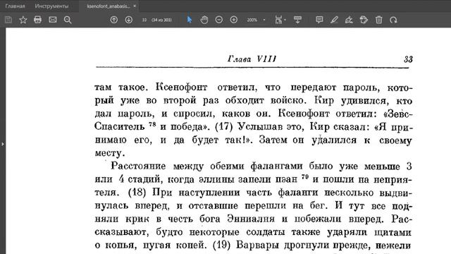Click footnote reference 78 after Спаситель
This screenshot has width=451, height=254.
tap(152, 124)
